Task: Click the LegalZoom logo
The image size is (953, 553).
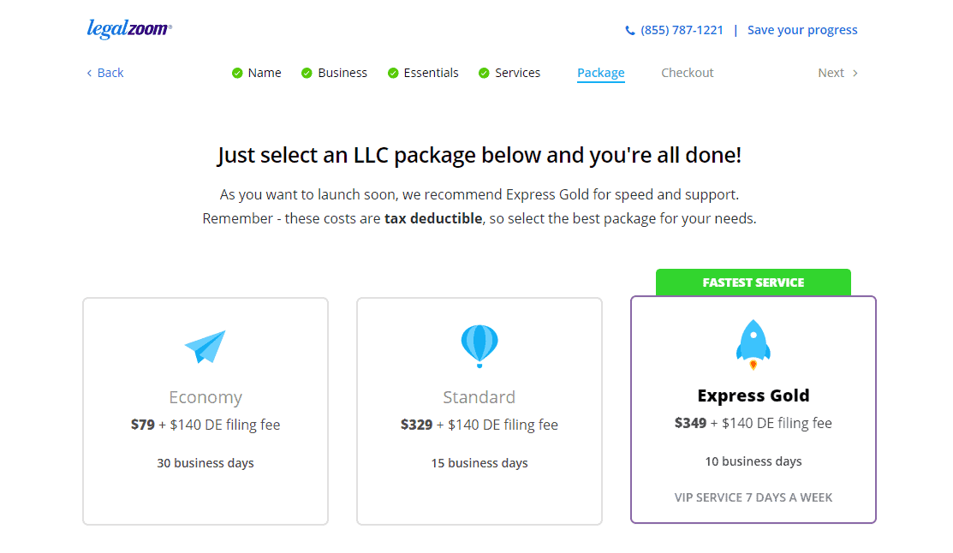Action: pyautogui.click(x=129, y=29)
